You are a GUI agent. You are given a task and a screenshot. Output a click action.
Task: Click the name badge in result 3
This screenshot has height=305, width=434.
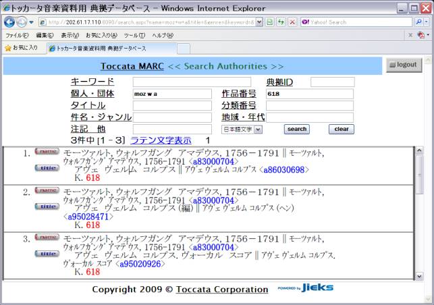pos(47,238)
